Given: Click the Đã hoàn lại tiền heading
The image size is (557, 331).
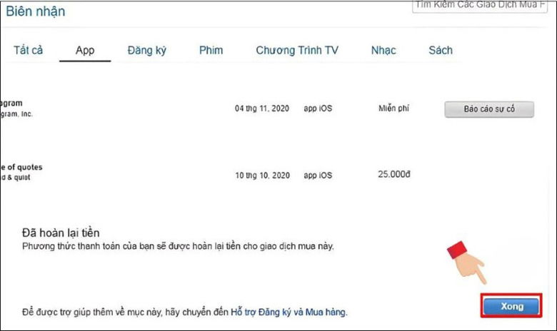Looking at the screenshot, I should pos(60,233).
